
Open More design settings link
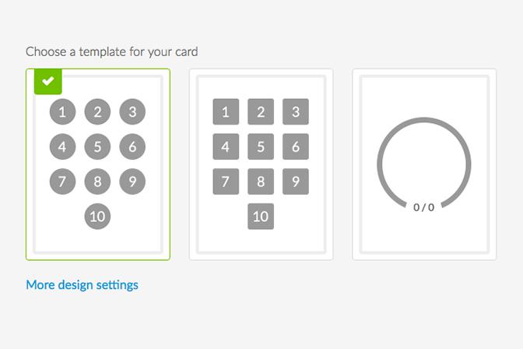[x=82, y=284]
